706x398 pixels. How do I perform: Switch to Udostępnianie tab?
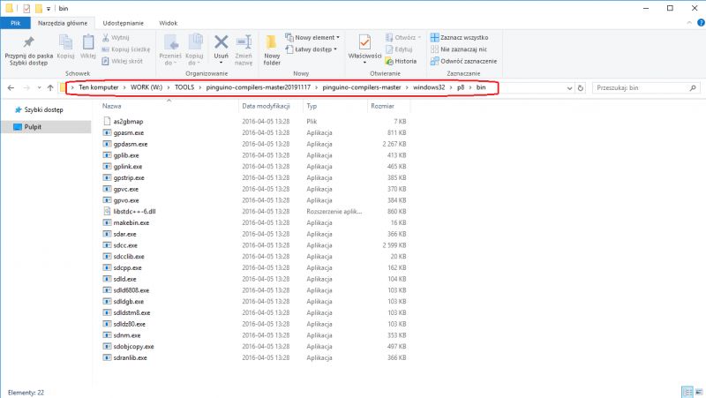click(x=123, y=23)
